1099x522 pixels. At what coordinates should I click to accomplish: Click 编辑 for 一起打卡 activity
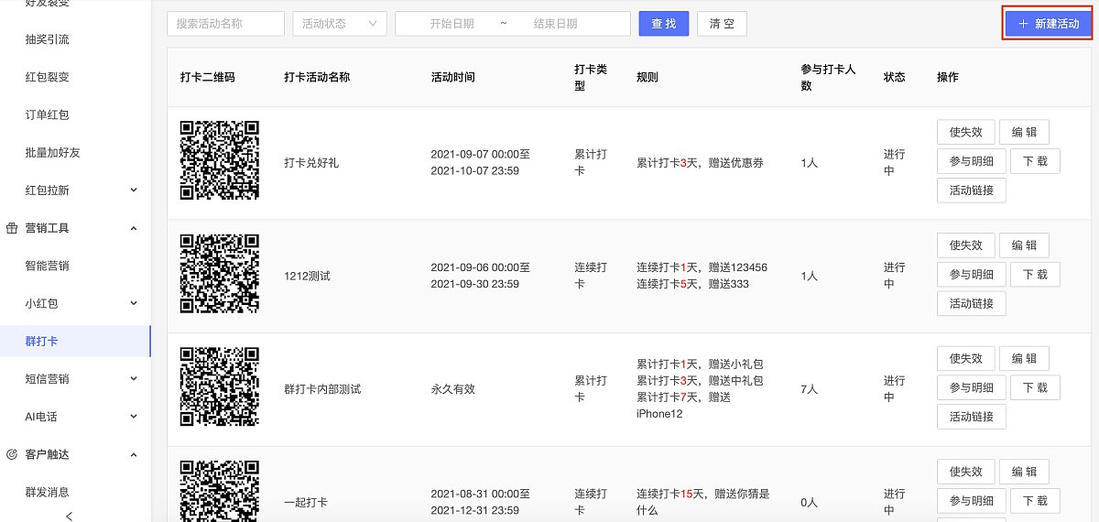click(x=1024, y=472)
